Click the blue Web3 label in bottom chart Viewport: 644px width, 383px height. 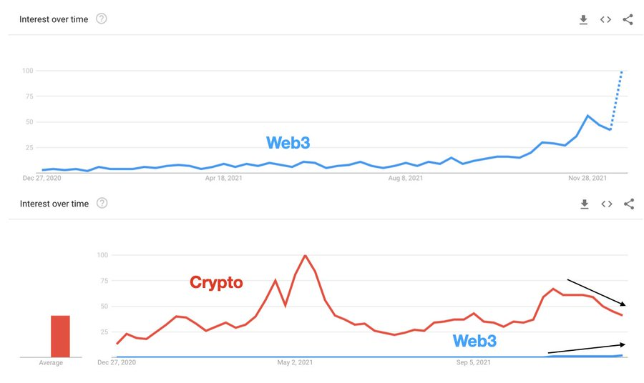pyautogui.click(x=474, y=341)
